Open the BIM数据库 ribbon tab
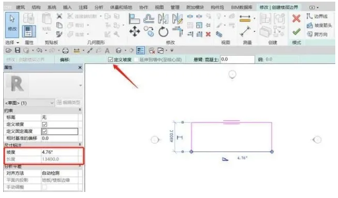Viewport: 338px width, 198px height. [x=241, y=8]
